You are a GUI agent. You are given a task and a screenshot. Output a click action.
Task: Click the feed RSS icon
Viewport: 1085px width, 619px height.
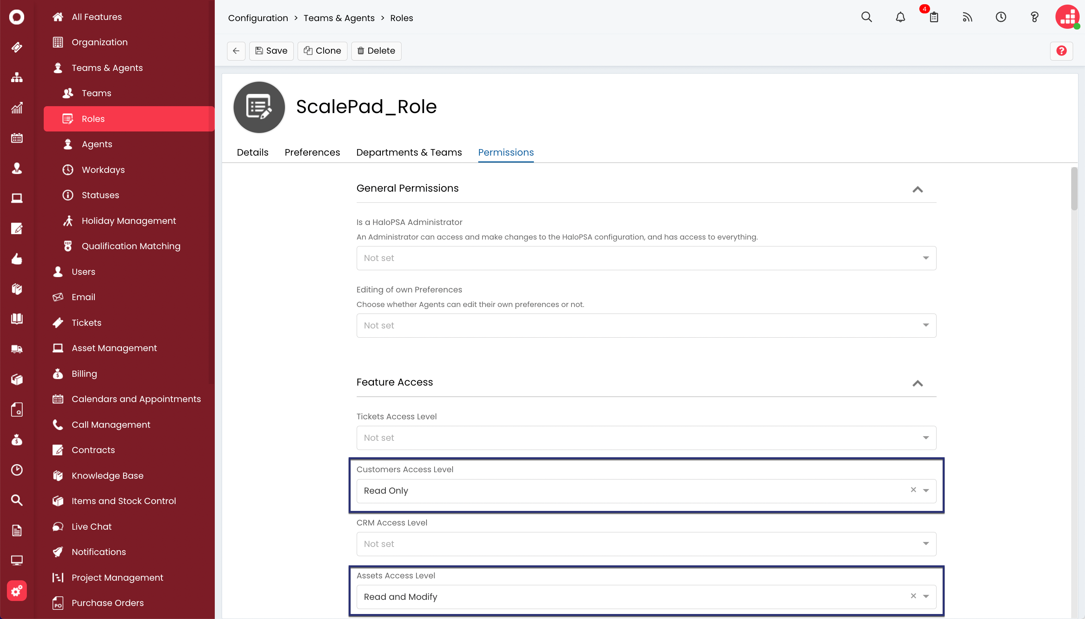[967, 17]
